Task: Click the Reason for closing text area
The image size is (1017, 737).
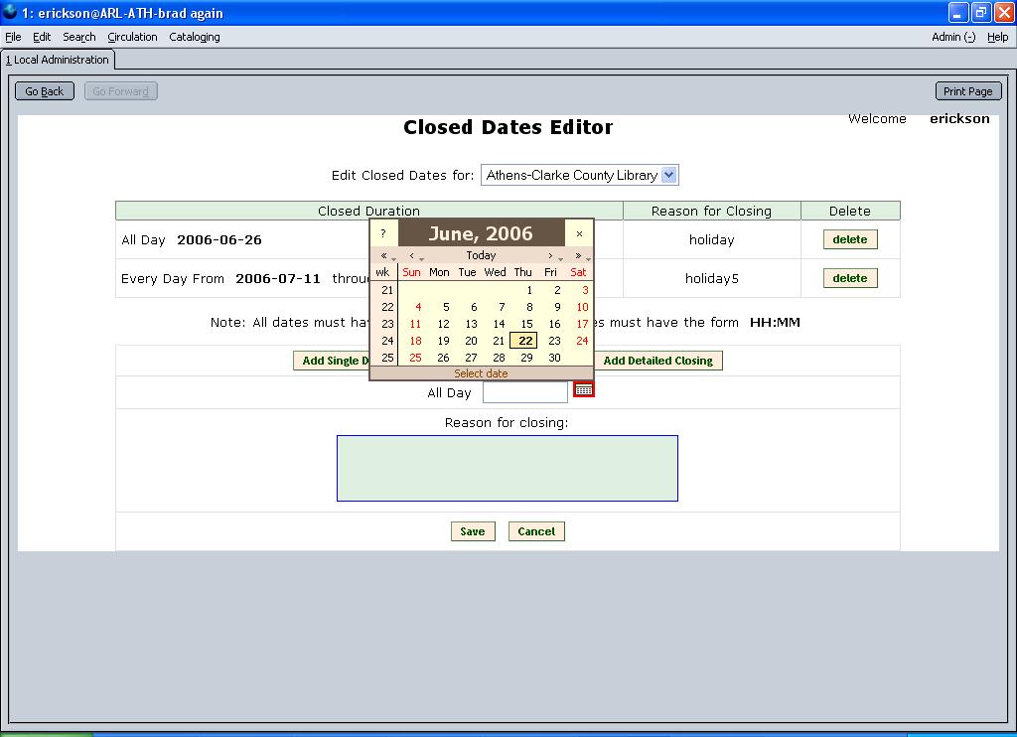Action: pyautogui.click(x=507, y=468)
